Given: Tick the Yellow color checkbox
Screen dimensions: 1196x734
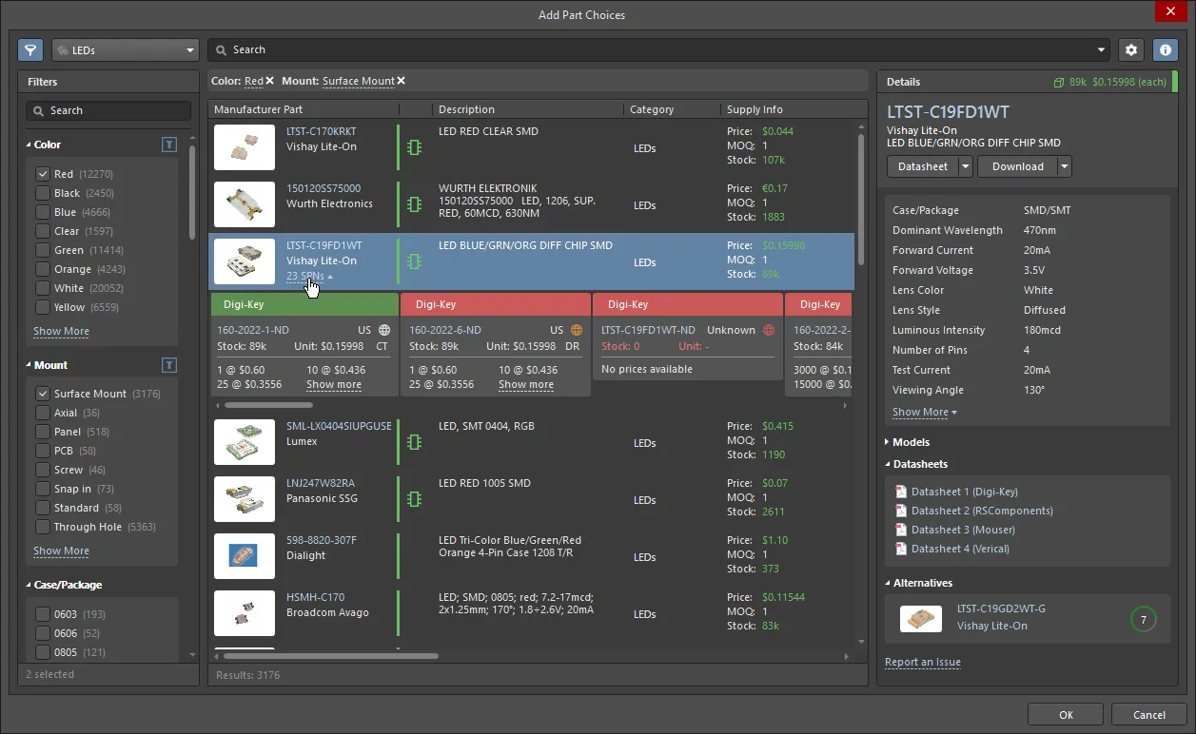Looking at the screenshot, I should 42,307.
